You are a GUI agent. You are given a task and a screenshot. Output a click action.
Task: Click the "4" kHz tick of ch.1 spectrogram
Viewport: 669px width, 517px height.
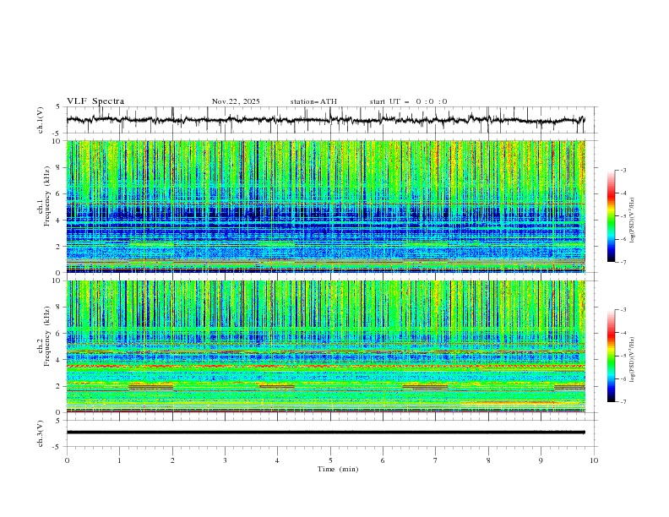(x=60, y=220)
